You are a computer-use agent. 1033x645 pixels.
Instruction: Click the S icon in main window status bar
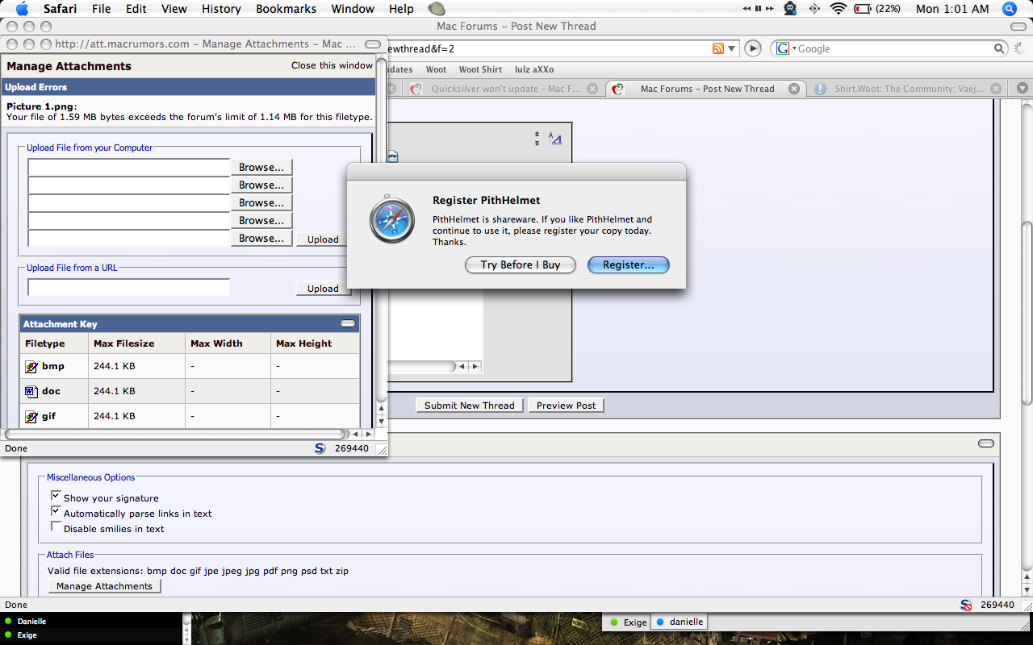[x=966, y=605]
